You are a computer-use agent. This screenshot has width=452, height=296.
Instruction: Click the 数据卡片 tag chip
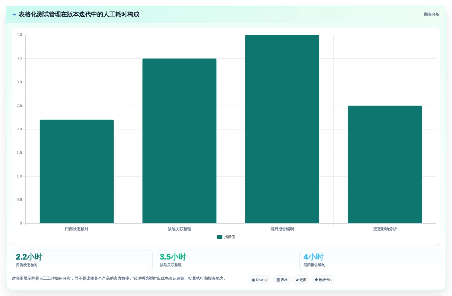(323, 280)
